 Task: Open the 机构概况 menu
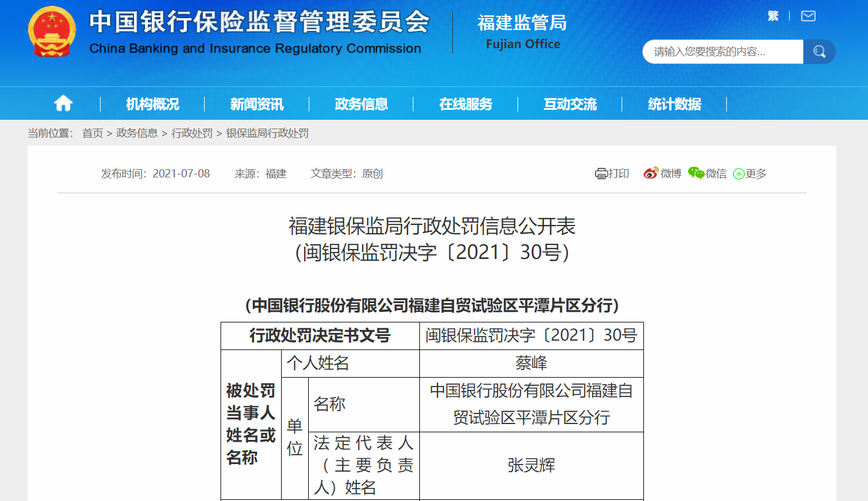(152, 104)
